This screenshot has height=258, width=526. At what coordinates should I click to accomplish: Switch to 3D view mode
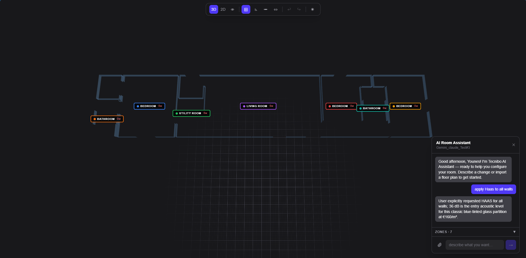point(214,9)
